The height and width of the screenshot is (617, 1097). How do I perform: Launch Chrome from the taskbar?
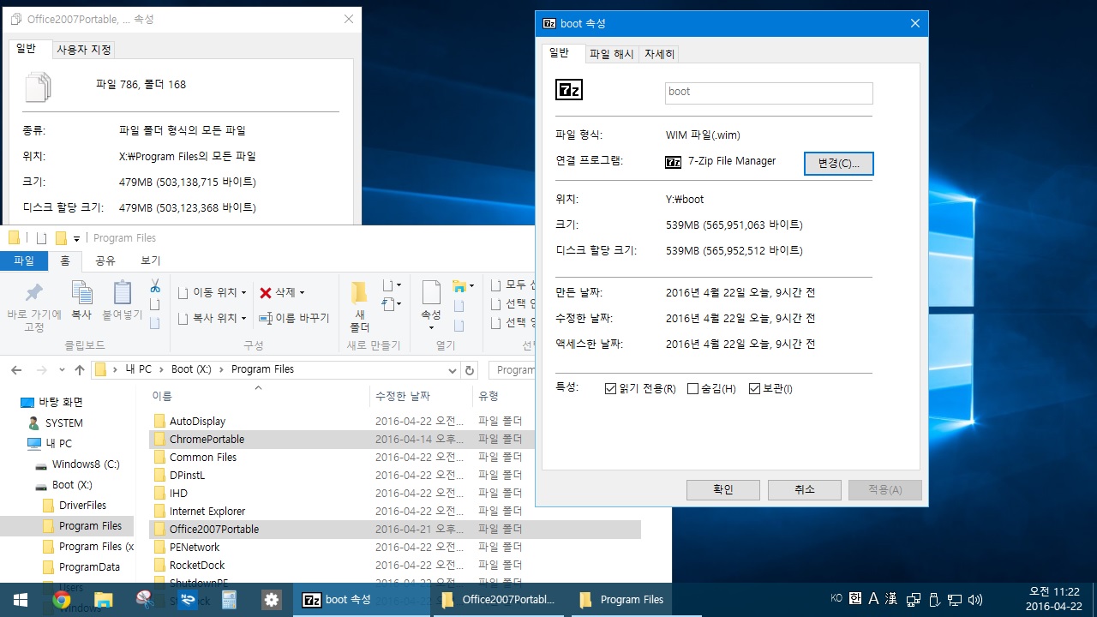(61, 600)
